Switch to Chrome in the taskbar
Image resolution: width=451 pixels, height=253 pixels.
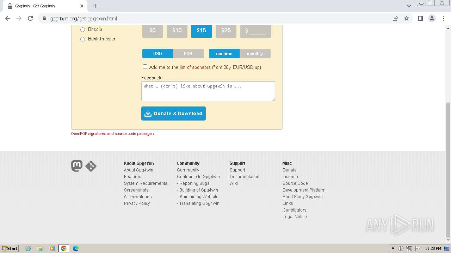pyautogui.click(x=63, y=248)
